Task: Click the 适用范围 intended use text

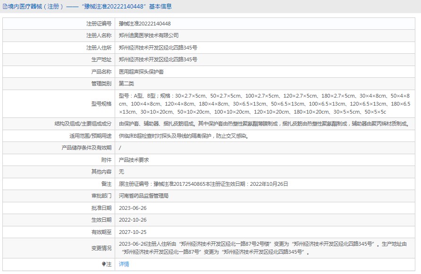Action: pyautogui.click(x=184, y=136)
